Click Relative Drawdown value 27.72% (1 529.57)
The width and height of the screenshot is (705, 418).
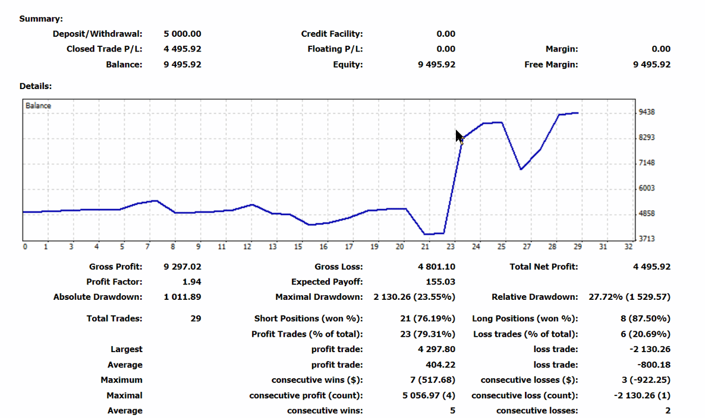point(630,297)
